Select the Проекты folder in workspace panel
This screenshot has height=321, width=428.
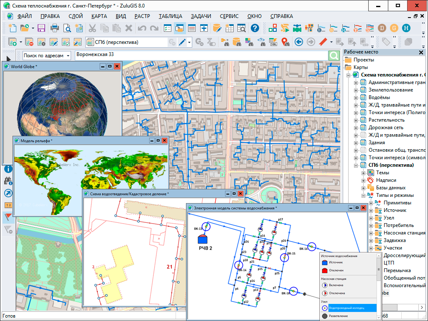pos(363,60)
